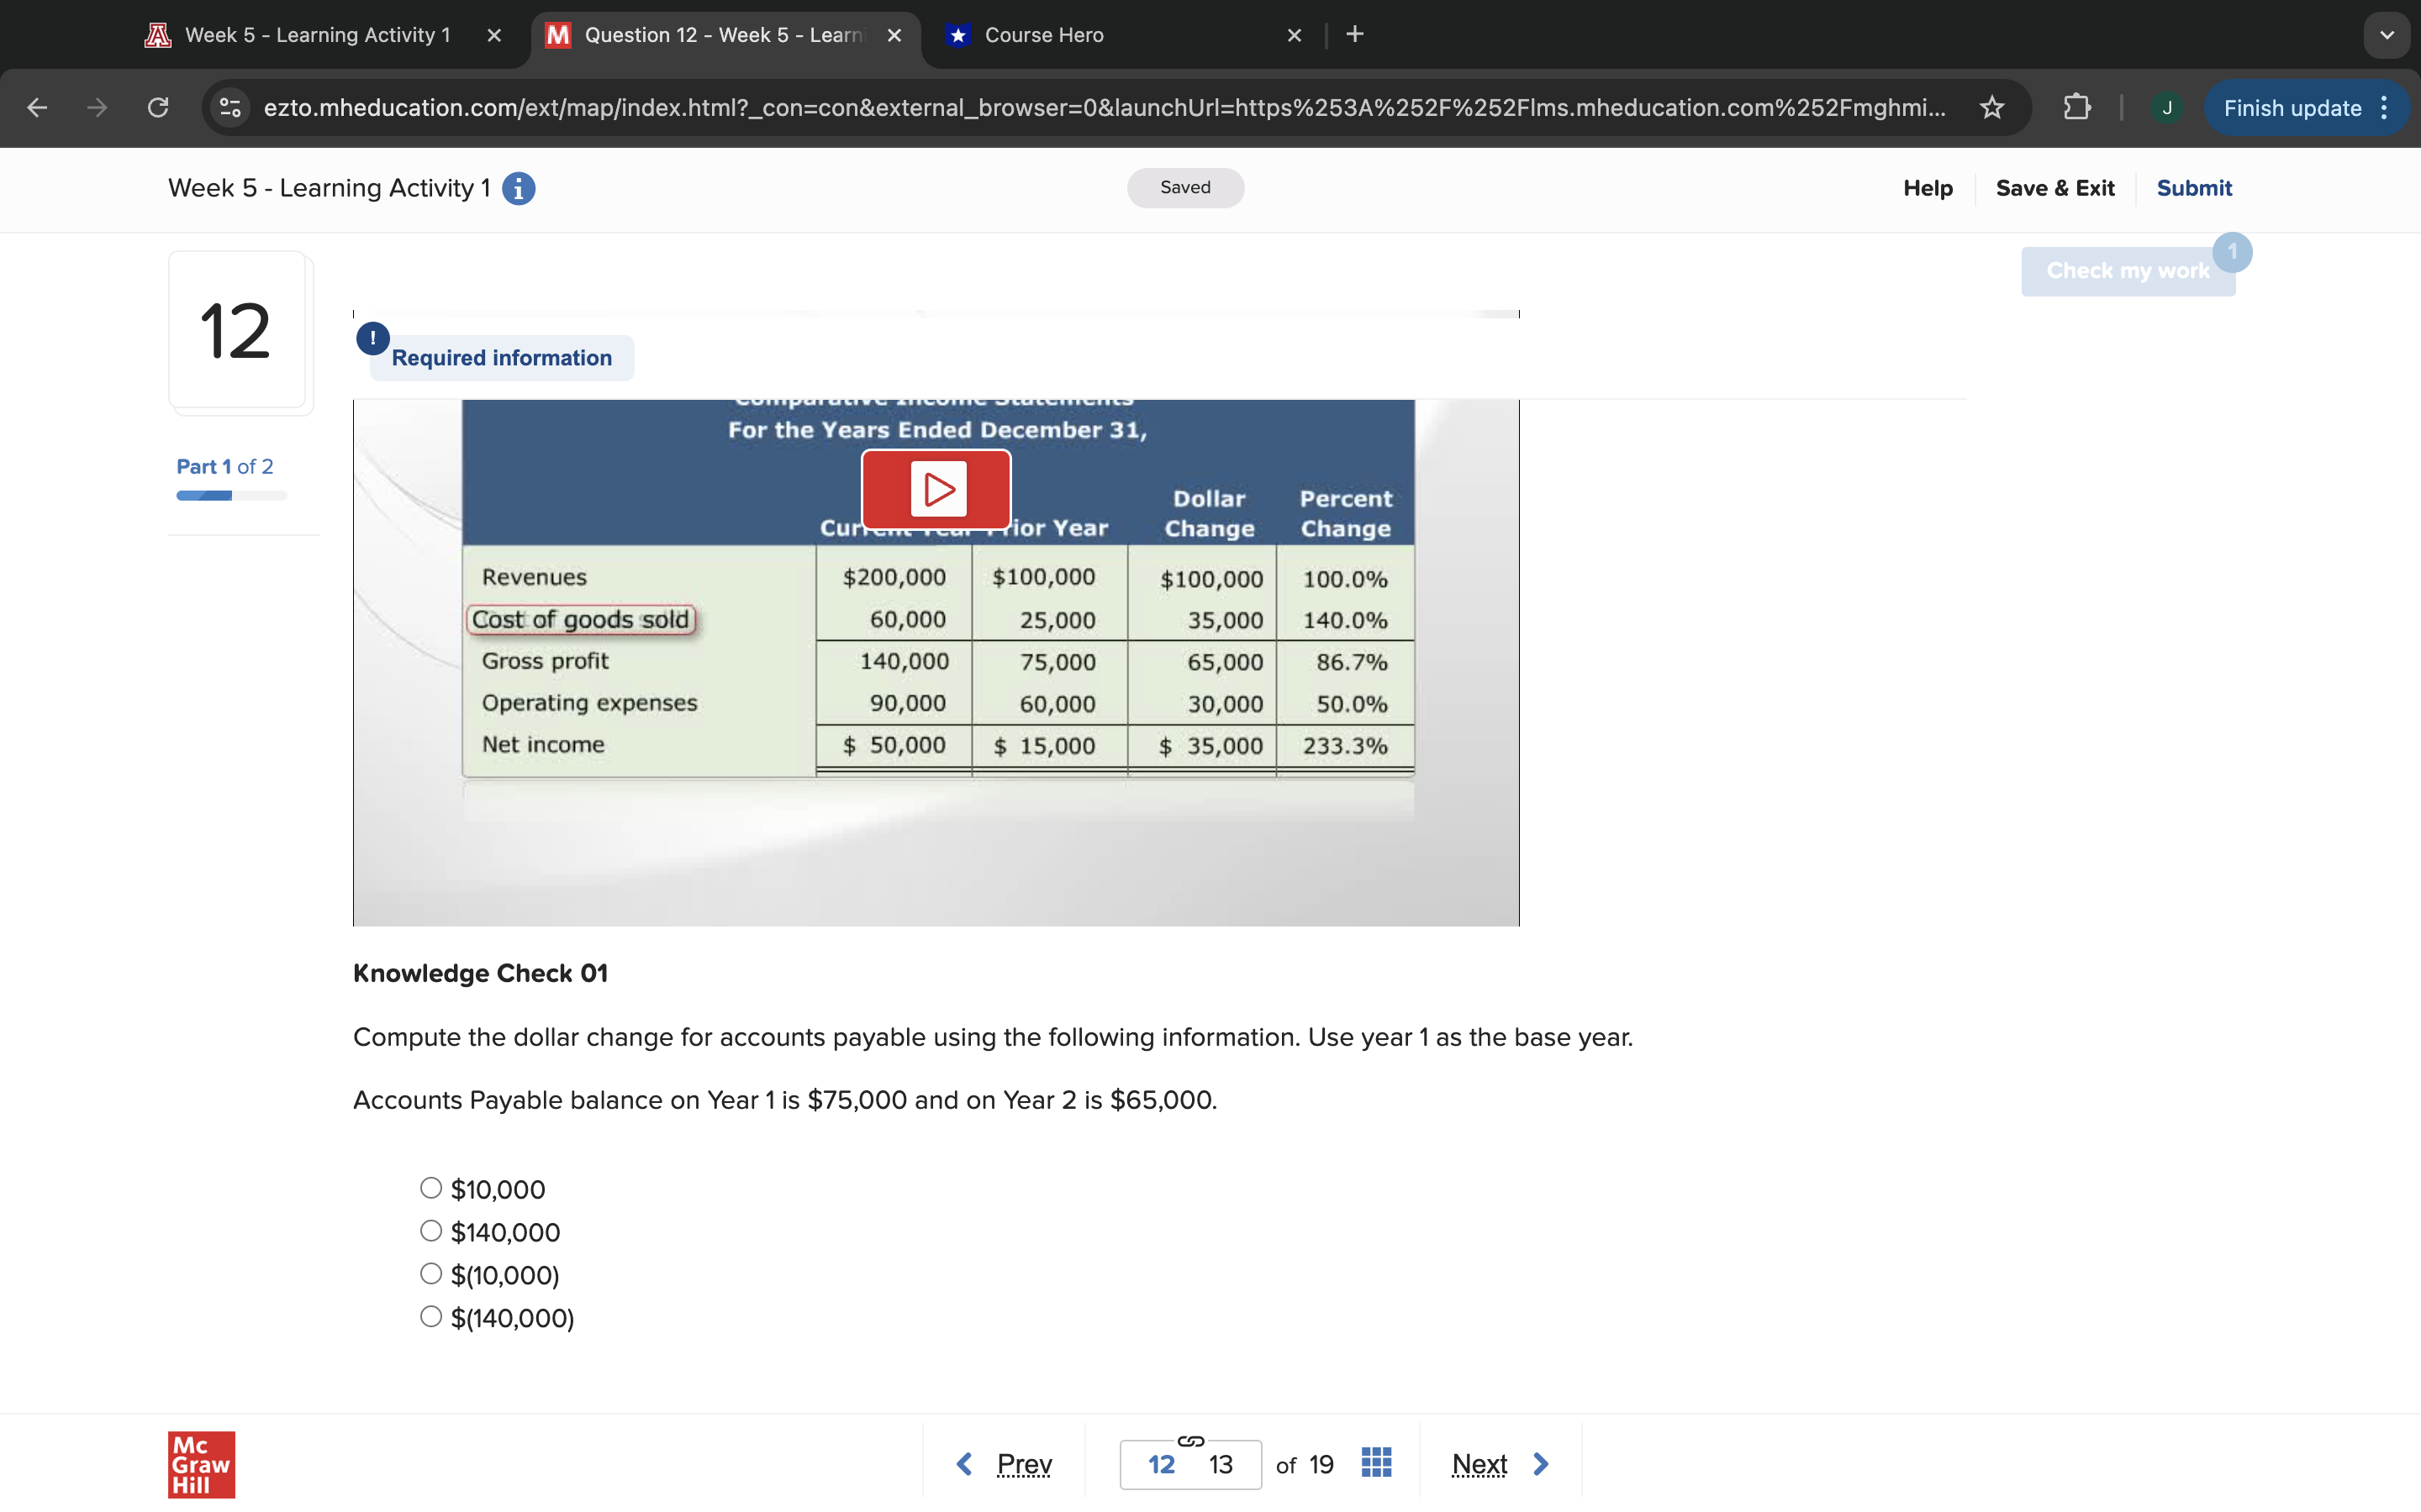
Task: Click the required information exclamation icon
Action: [372, 338]
